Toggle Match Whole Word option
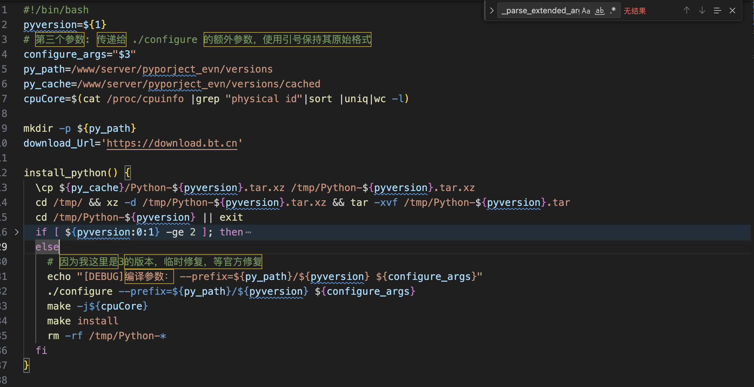754x387 pixels. [x=599, y=11]
